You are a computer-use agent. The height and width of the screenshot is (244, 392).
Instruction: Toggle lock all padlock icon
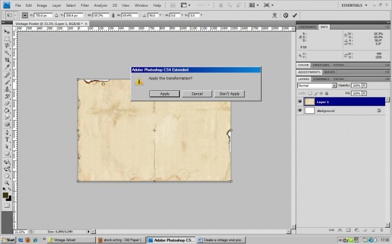click(x=326, y=93)
